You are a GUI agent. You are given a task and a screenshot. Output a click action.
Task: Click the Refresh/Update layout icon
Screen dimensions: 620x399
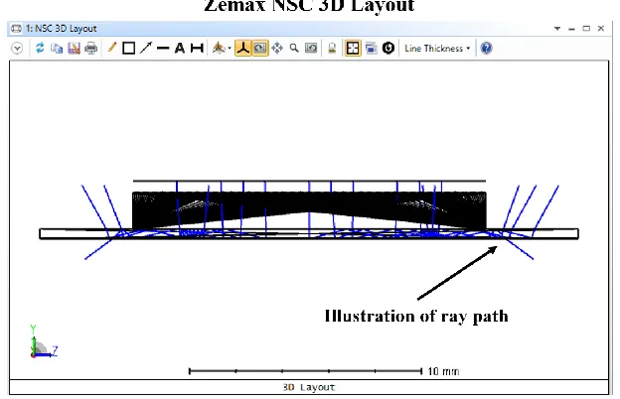(x=40, y=49)
